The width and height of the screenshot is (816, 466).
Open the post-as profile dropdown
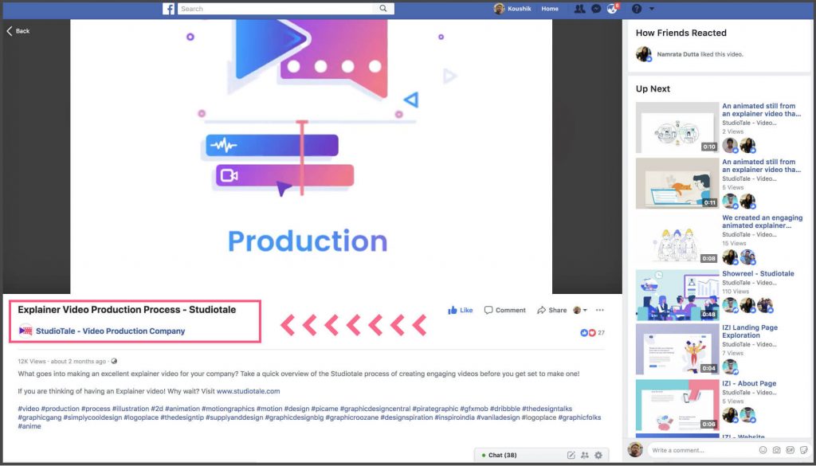tap(580, 310)
